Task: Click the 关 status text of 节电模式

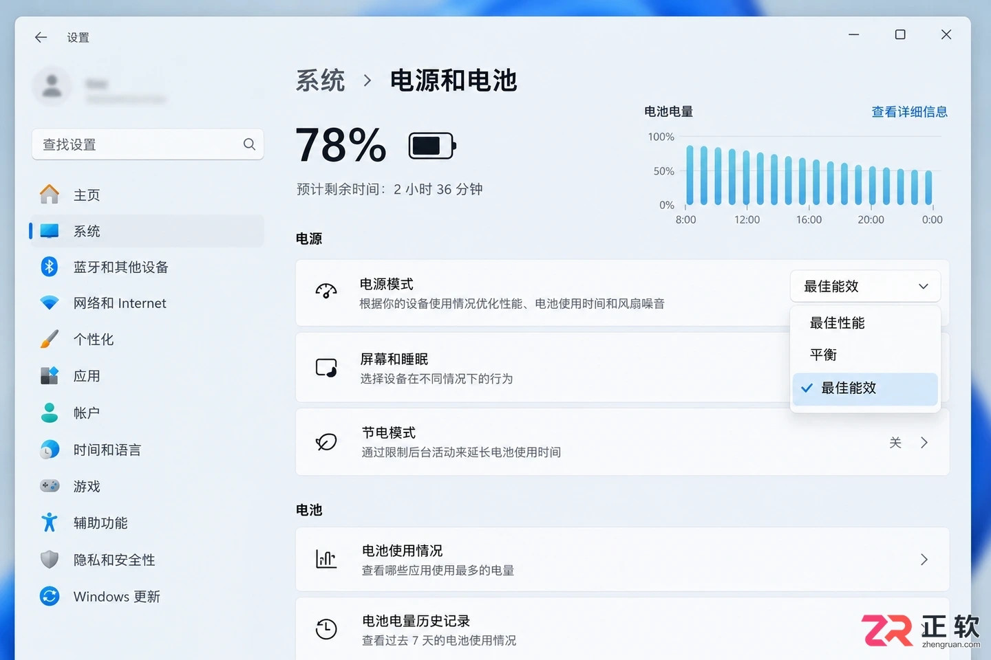Action: point(895,443)
